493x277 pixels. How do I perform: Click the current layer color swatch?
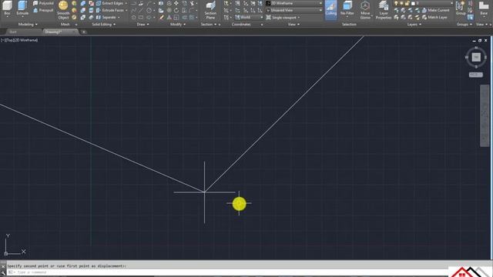(x=413, y=3)
